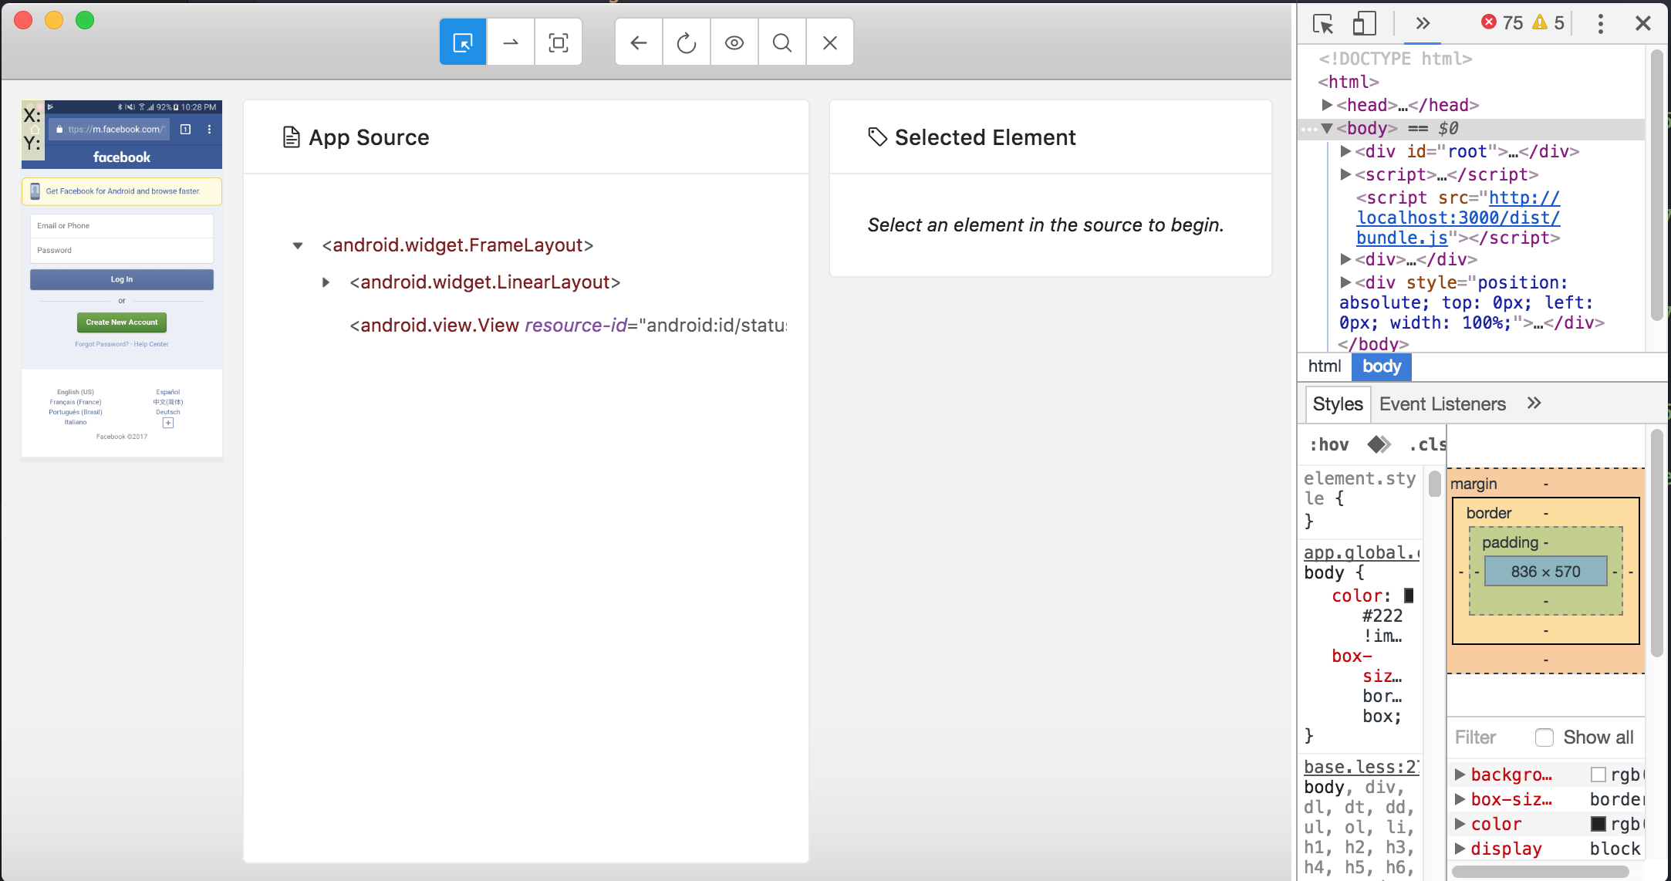Expand div id root node
The width and height of the screenshot is (1671, 881).
point(1345,151)
